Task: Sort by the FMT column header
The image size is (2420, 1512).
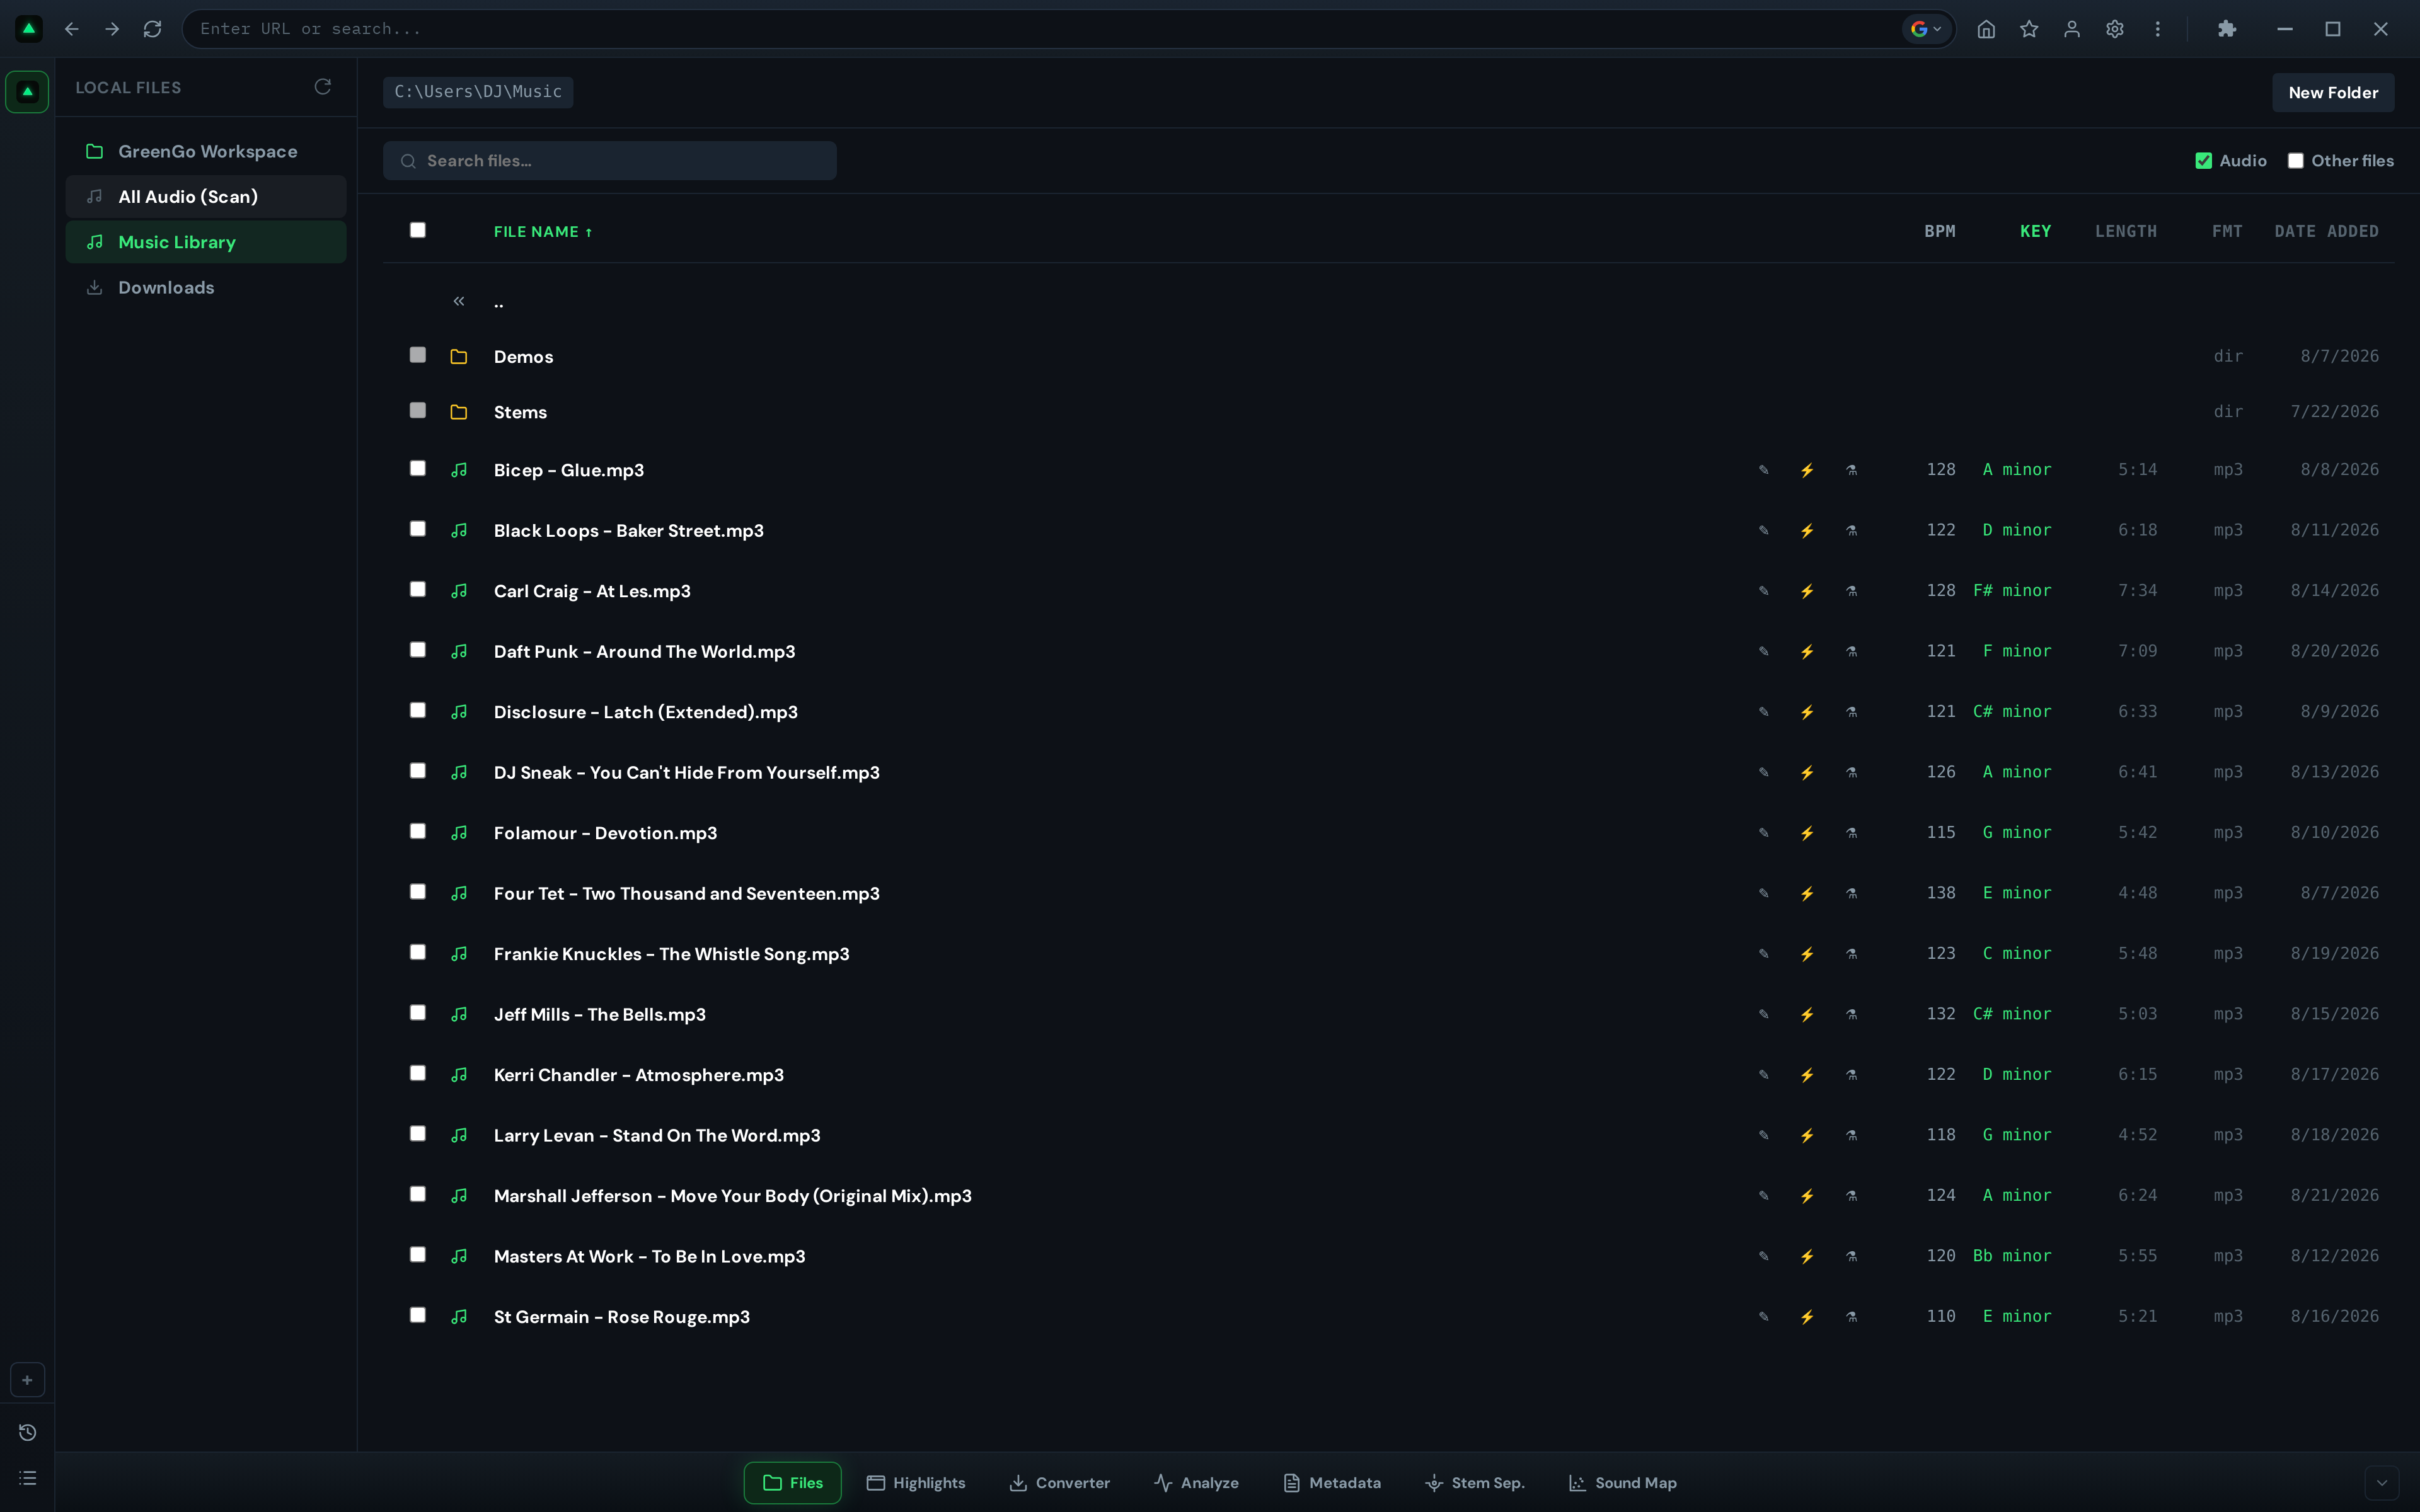Action: point(2227,231)
